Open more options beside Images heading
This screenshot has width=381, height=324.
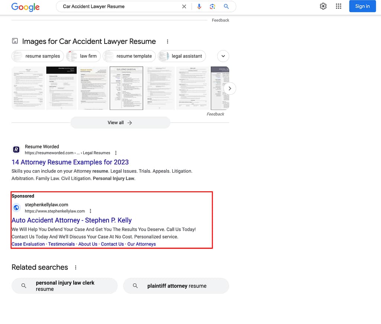tap(167, 42)
